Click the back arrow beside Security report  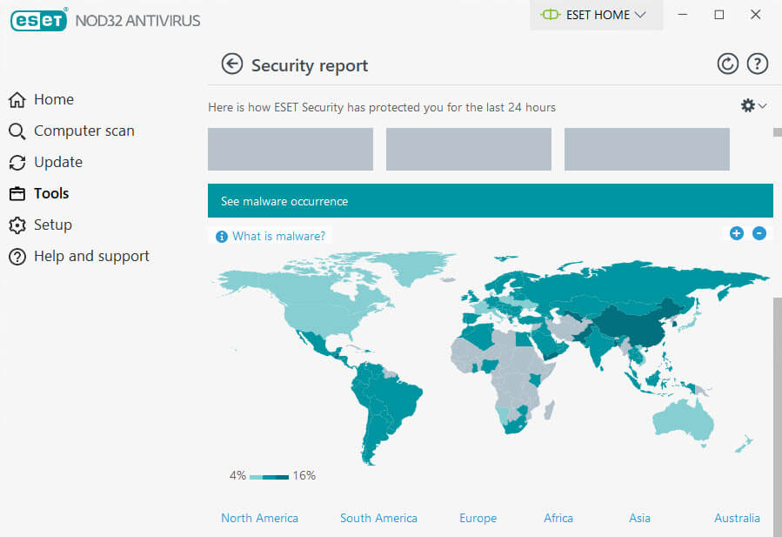[231, 64]
